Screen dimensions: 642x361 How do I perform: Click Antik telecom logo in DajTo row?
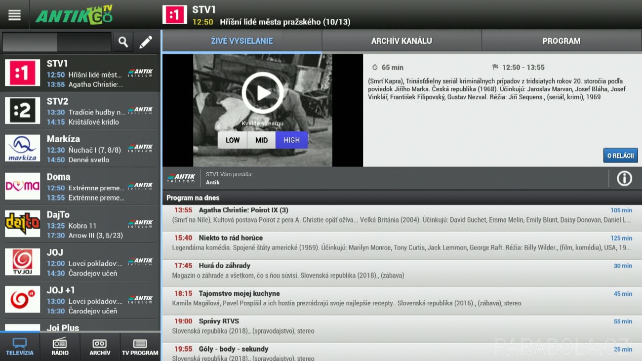[x=141, y=224]
